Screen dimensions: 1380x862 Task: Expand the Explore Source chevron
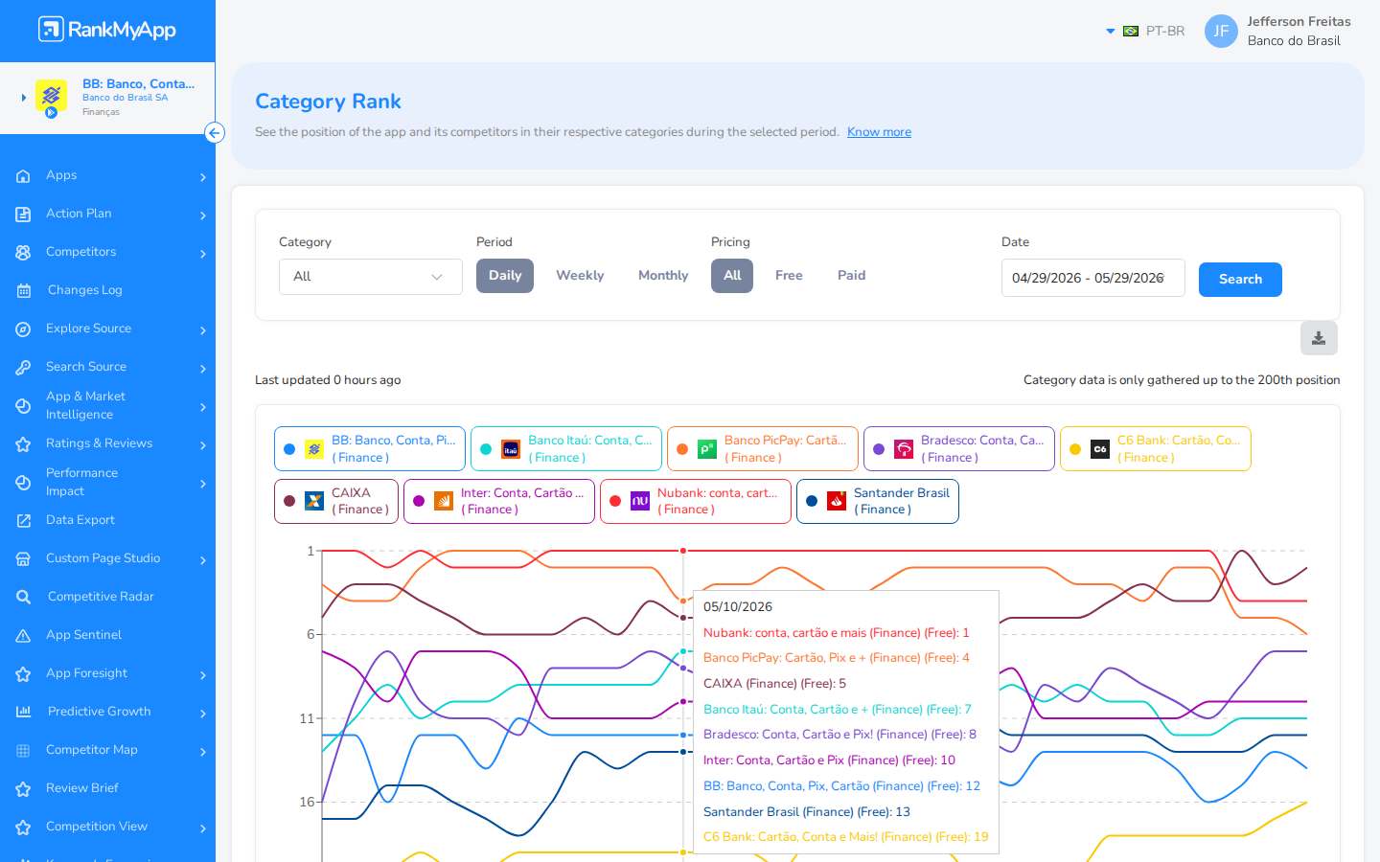203,330
